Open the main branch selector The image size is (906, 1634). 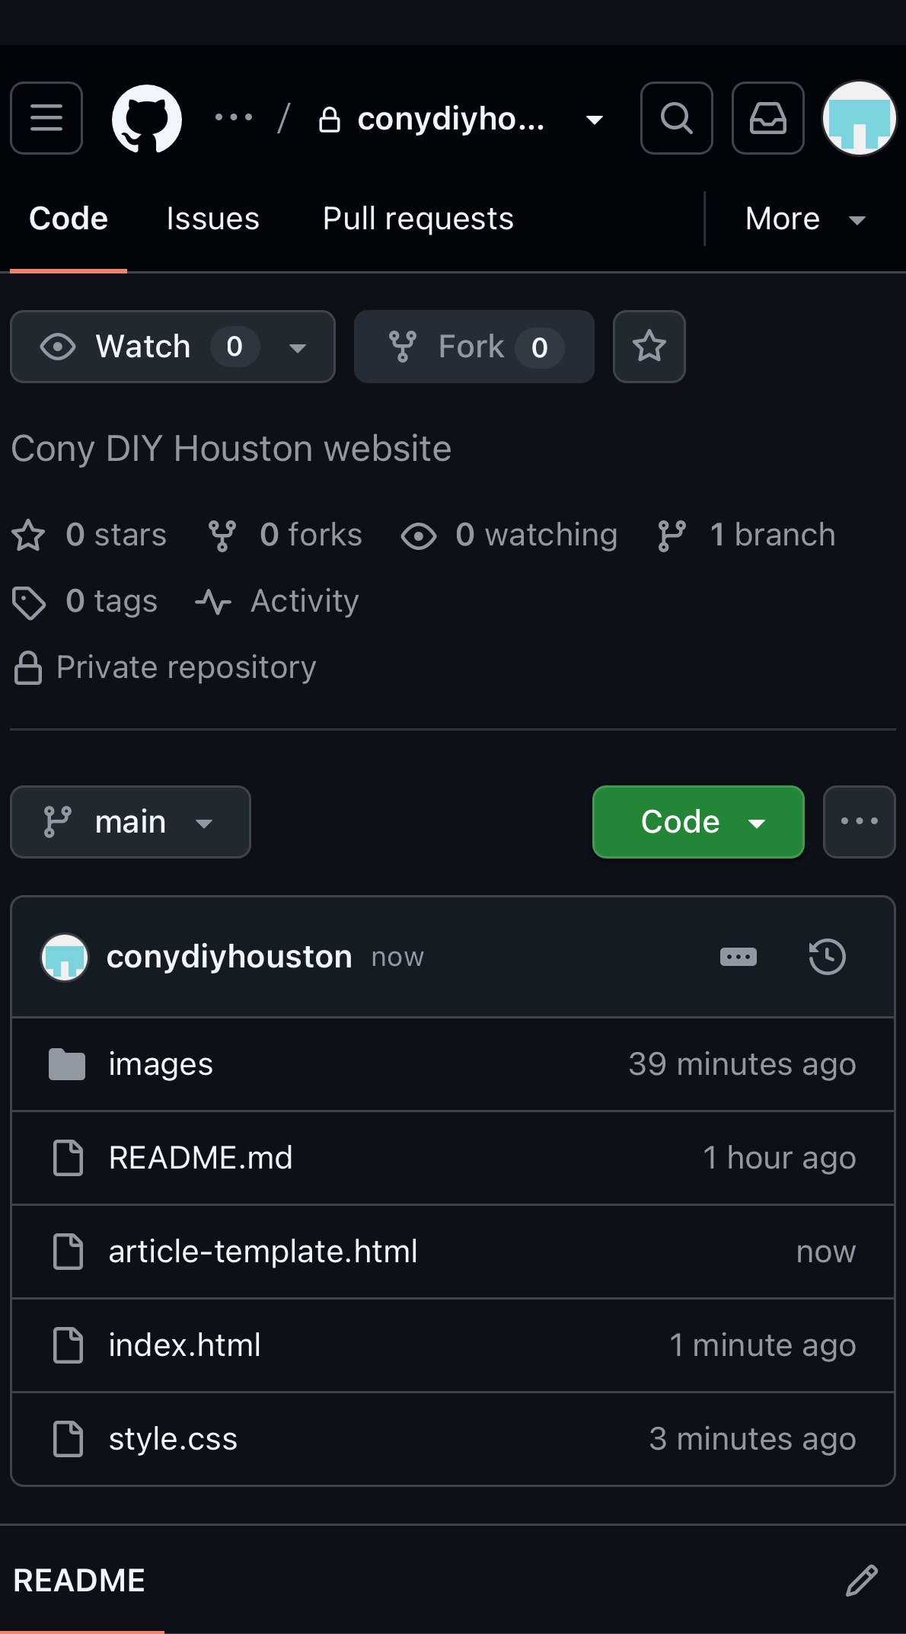130,822
